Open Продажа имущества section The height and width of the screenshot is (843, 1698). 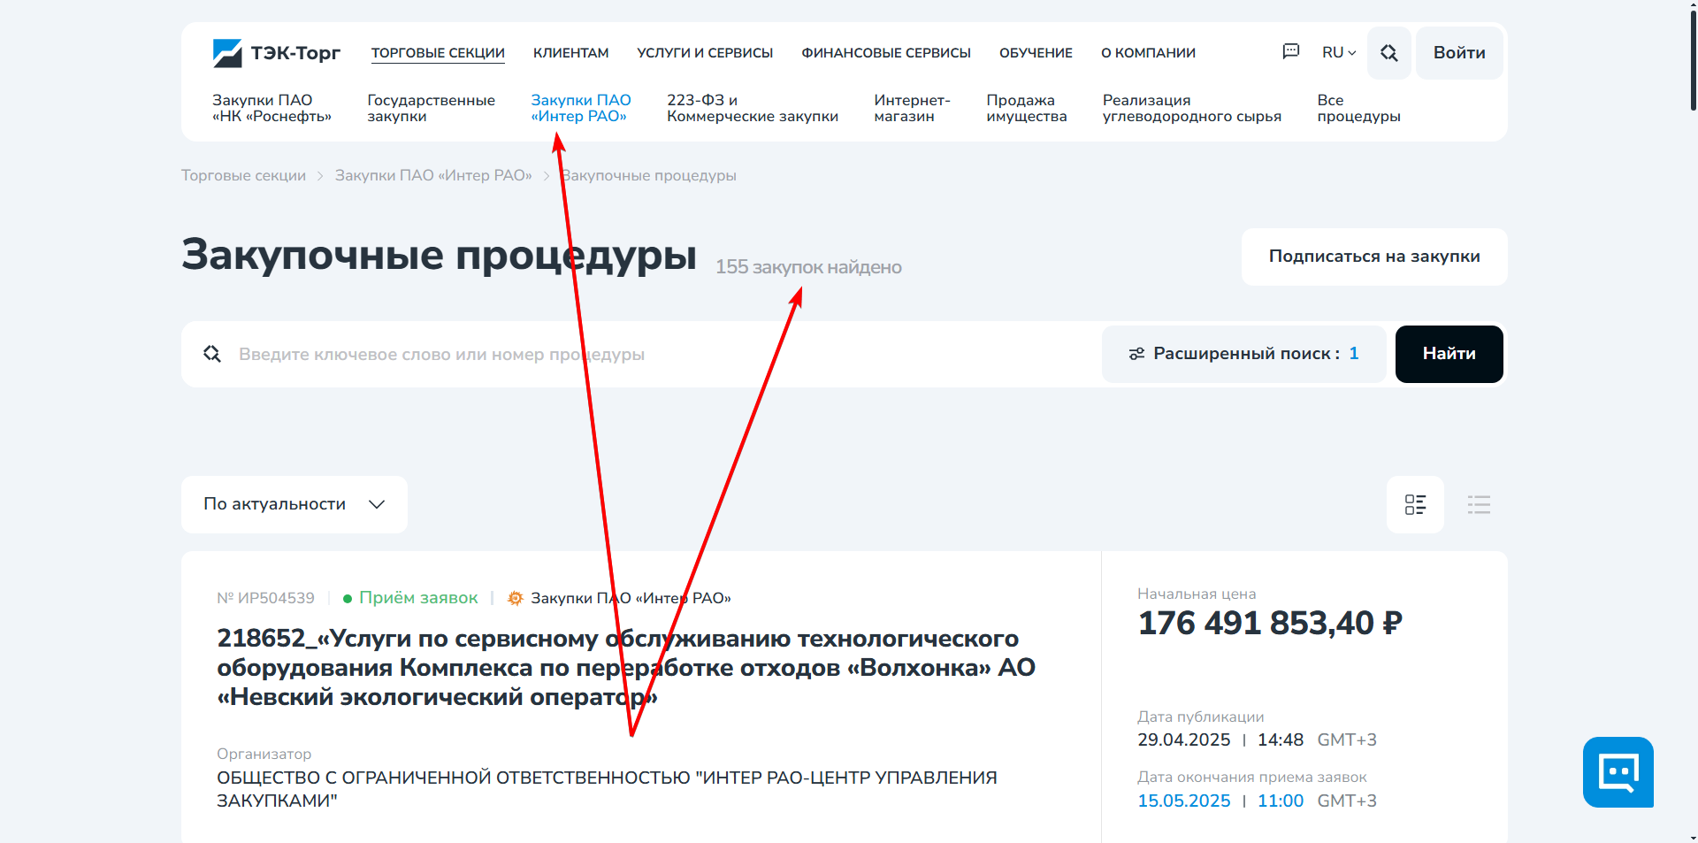1026,108
